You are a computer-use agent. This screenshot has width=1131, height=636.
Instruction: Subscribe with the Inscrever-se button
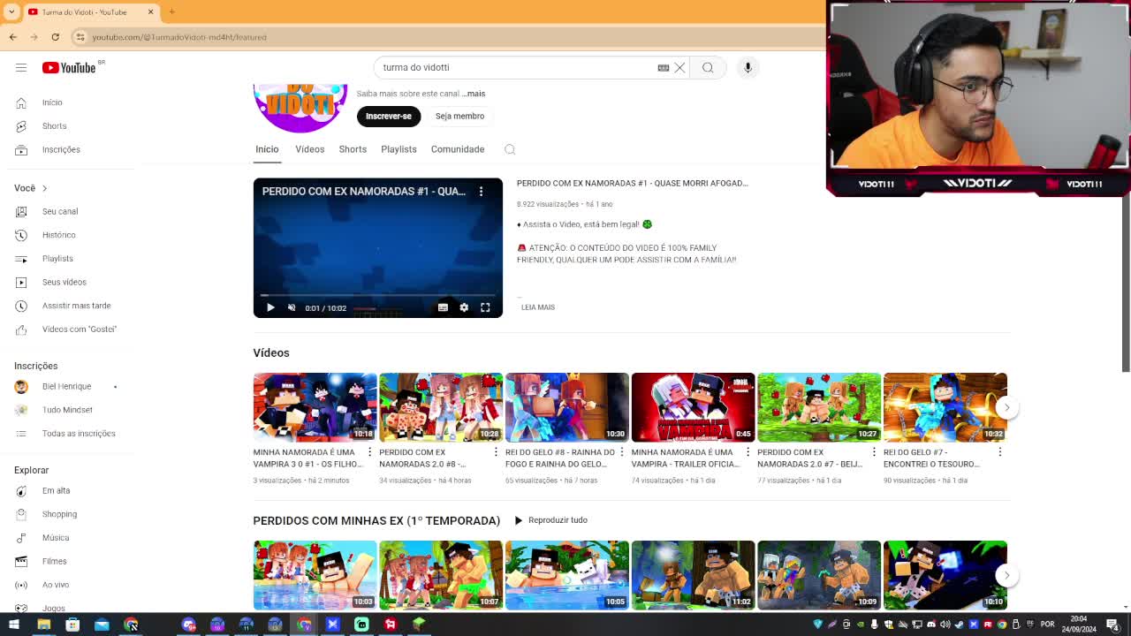pyautogui.click(x=389, y=116)
